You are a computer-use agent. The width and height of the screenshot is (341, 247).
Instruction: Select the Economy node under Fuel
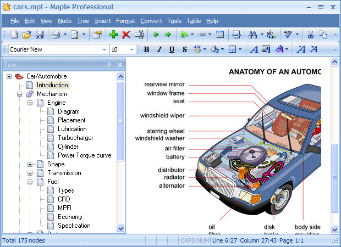[70, 217]
